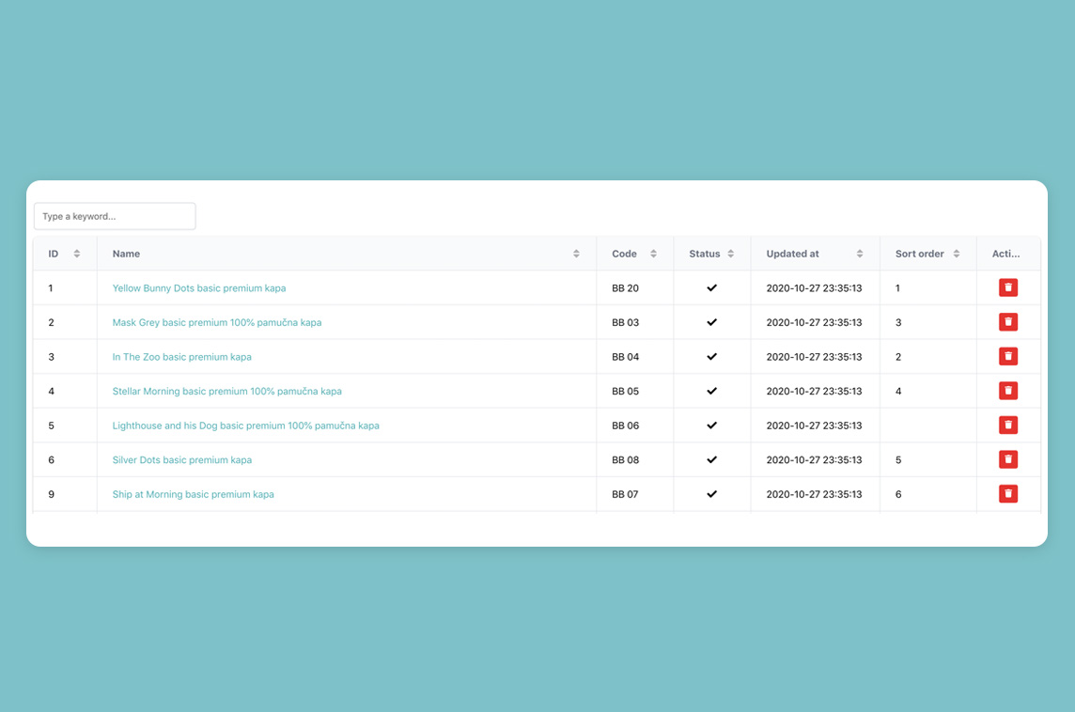This screenshot has width=1075, height=712.
Task: Click the Sort order header label
Action: click(x=919, y=254)
